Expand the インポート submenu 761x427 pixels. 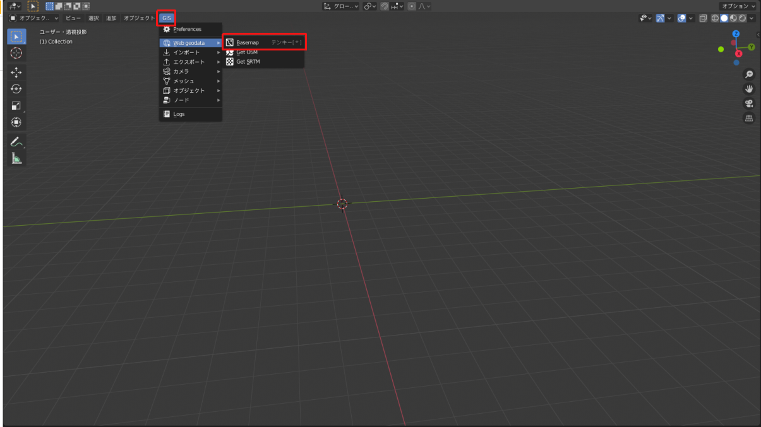point(191,52)
